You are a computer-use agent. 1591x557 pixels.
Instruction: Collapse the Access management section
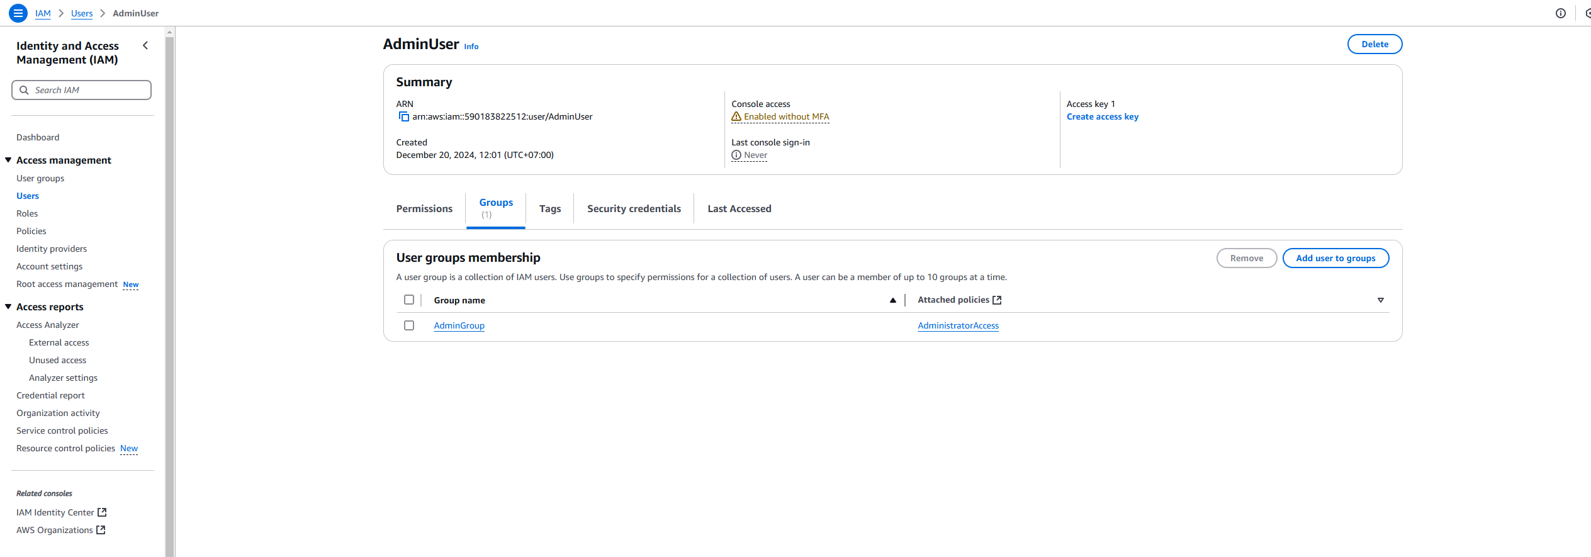click(8, 160)
